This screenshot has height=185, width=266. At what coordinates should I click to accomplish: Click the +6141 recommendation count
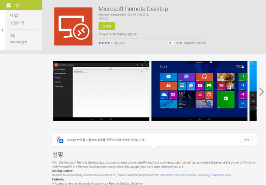pos(179,43)
